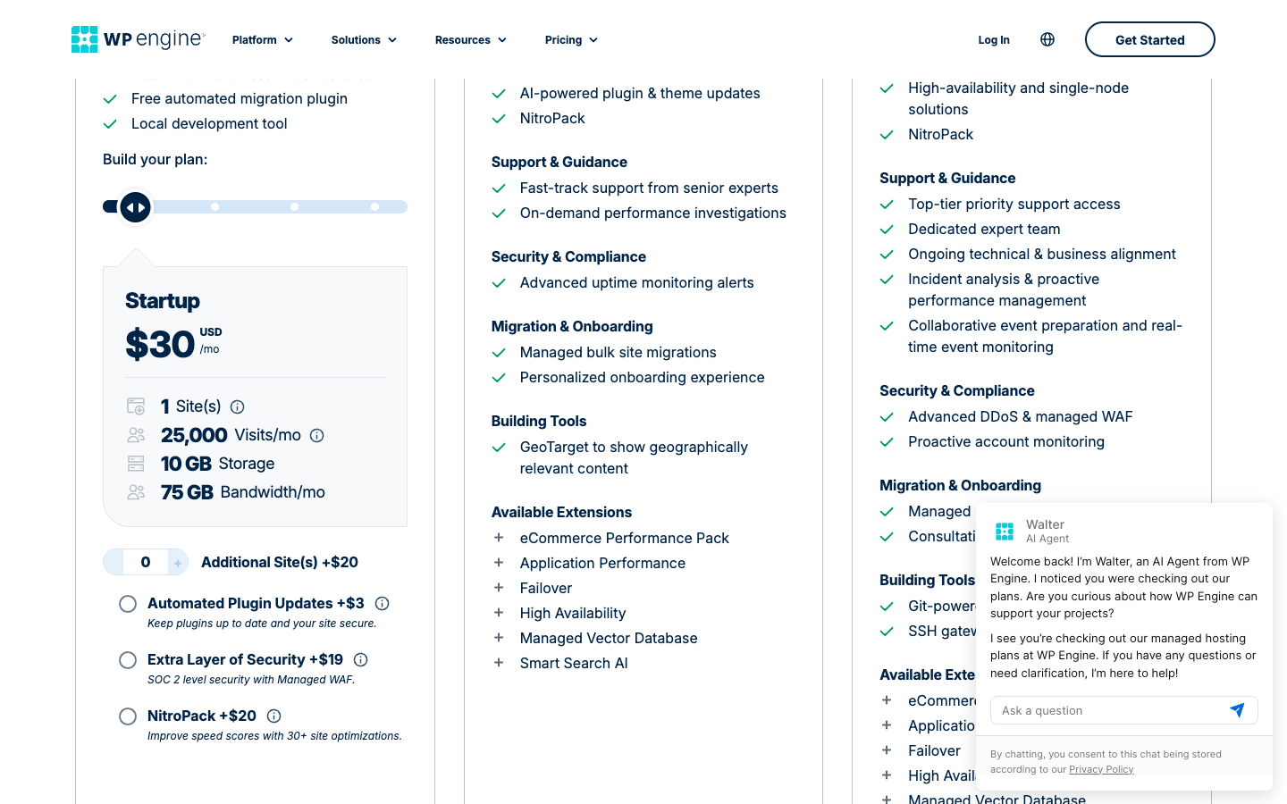Click checkmark beside Advanced DDoS & managed WAF
Screen dimensions: 1287x804
887,417
